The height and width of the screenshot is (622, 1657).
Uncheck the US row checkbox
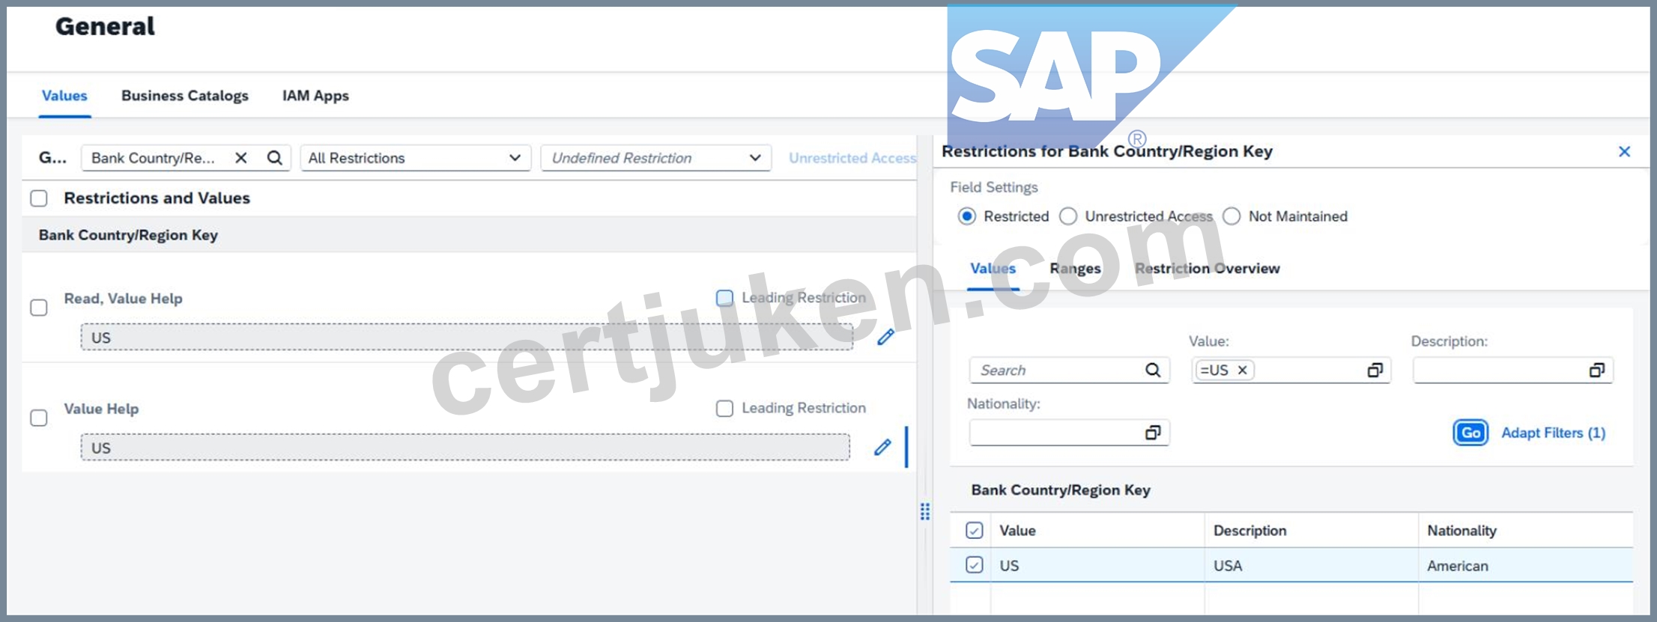click(x=974, y=565)
